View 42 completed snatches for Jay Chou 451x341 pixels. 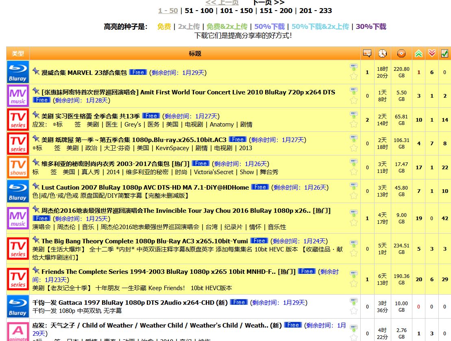(x=444, y=219)
